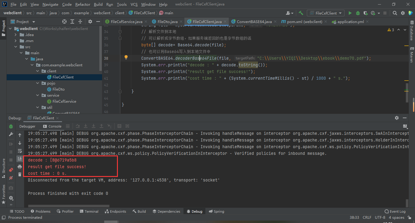Open the Dependencies tool window

pos(166,211)
